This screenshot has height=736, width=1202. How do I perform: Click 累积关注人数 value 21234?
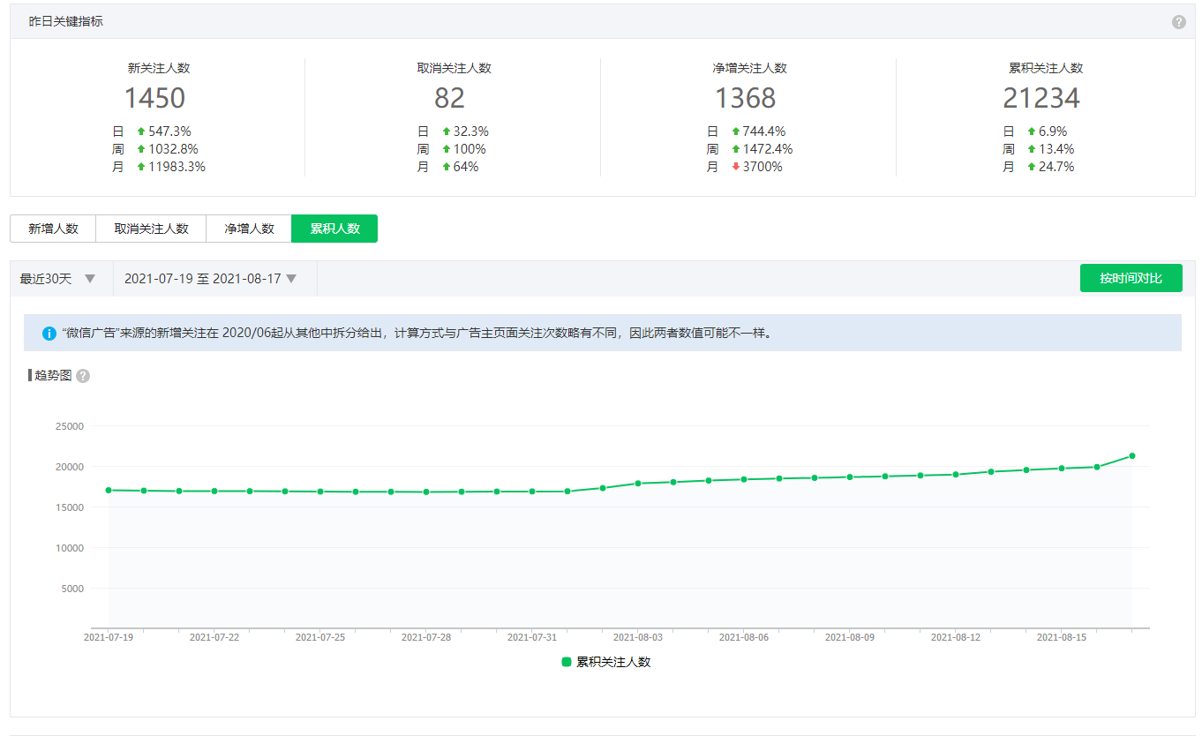1041,98
